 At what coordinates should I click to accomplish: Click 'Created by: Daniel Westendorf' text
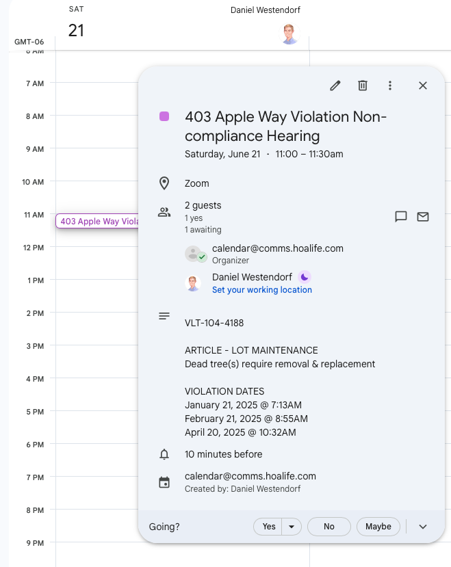[x=242, y=489]
